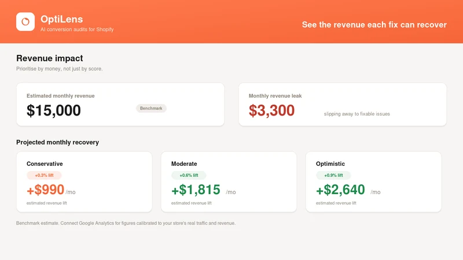Open the Estimated monthly revenue card

(x=120, y=105)
